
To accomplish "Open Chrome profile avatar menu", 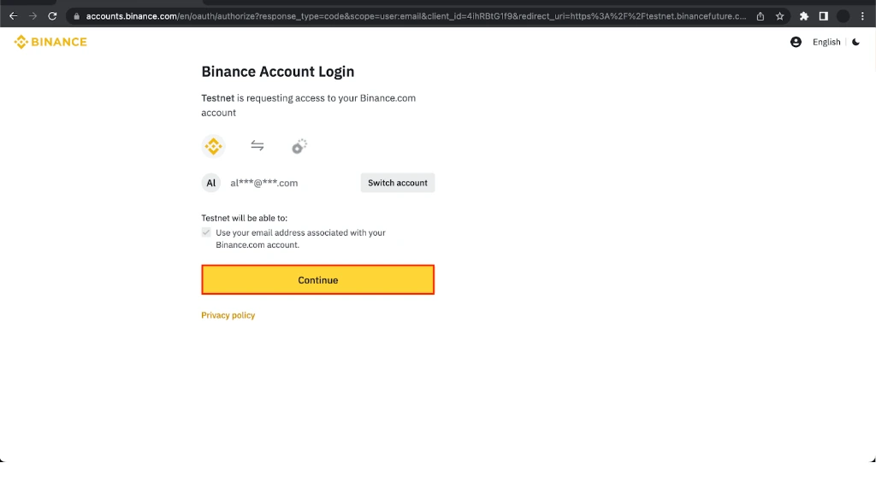I will coord(843,16).
